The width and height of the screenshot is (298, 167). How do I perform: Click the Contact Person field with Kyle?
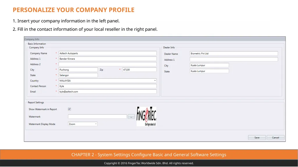(x=108, y=86)
